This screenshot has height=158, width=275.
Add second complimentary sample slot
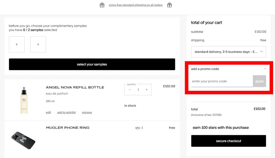(x=38, y=44)
